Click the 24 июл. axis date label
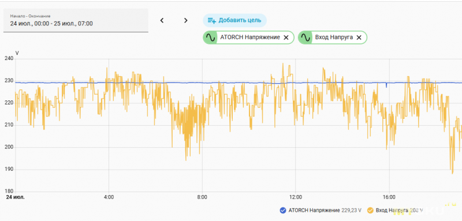This screenshot has width=462, height=221. [16, 197]
